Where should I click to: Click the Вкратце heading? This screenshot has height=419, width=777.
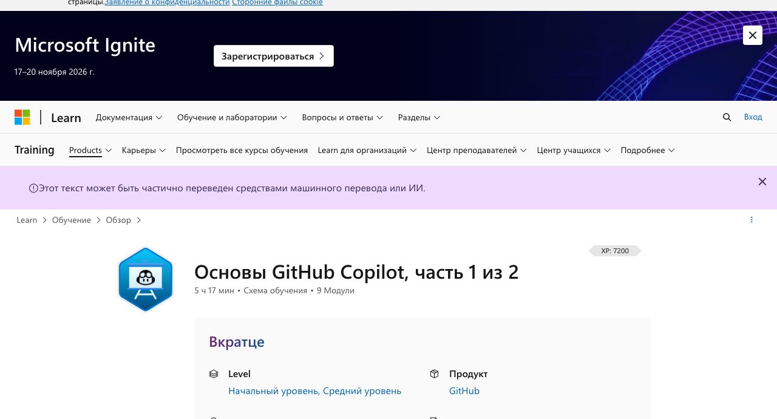[x=237, y=342]
